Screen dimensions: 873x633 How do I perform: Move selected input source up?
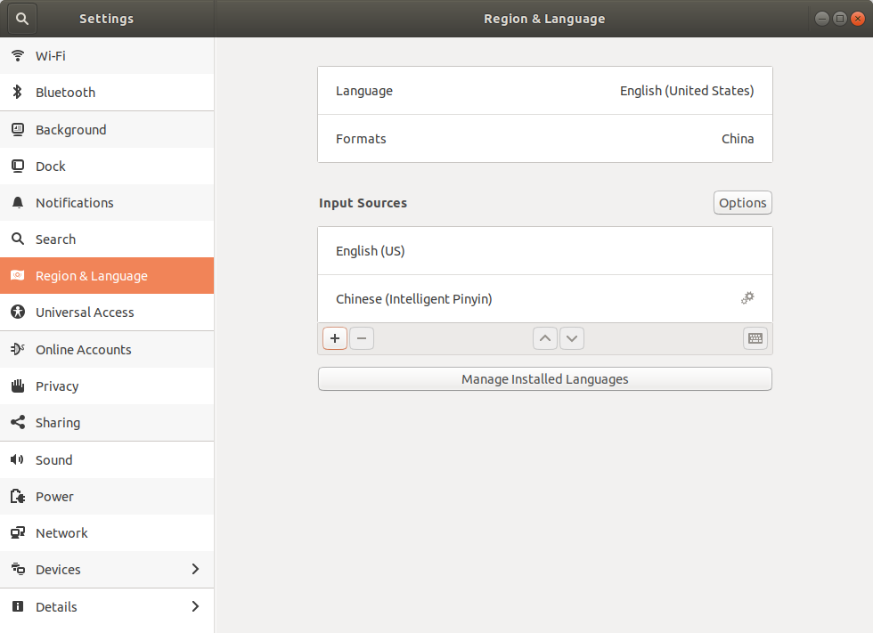544,338
